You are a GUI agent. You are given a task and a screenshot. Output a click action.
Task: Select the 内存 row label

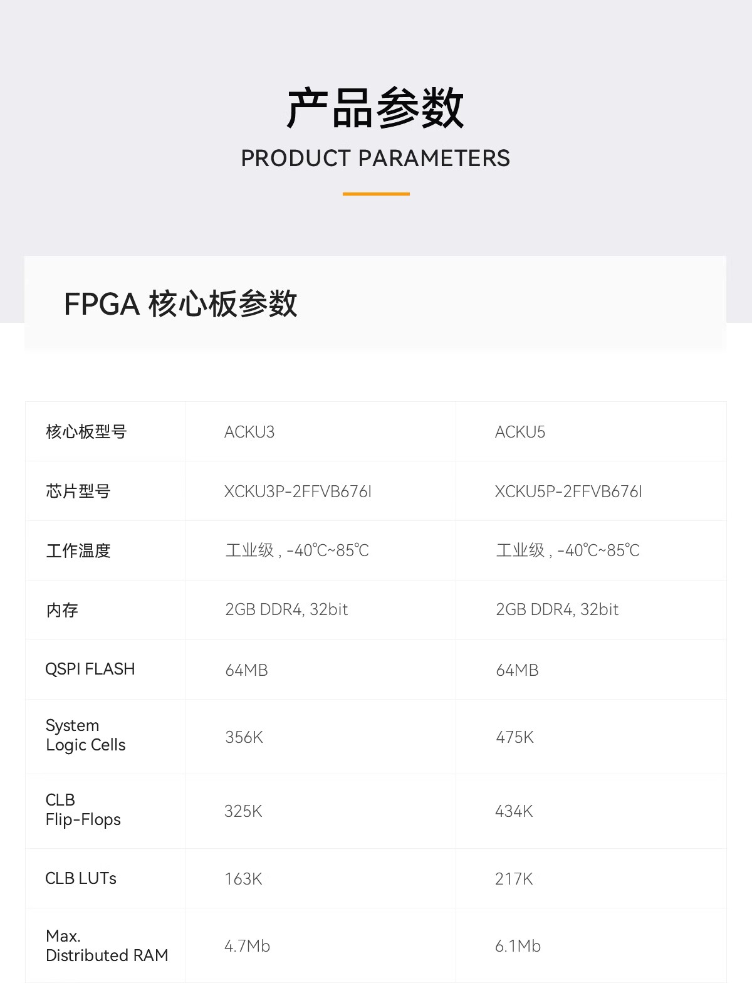pyautogui.click(x=62, y=610)
